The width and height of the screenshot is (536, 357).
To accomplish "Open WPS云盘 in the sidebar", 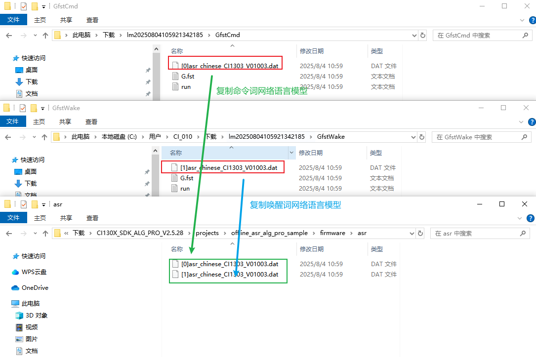I will pos(34,272).
